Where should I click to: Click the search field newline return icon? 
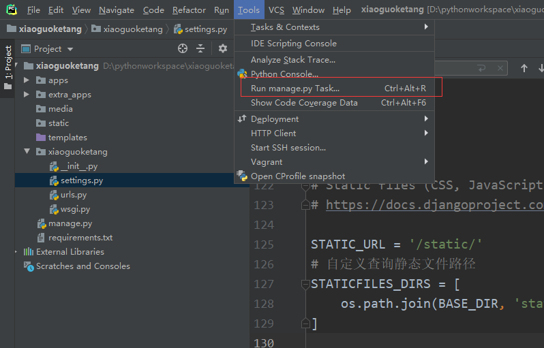point(481,68)
